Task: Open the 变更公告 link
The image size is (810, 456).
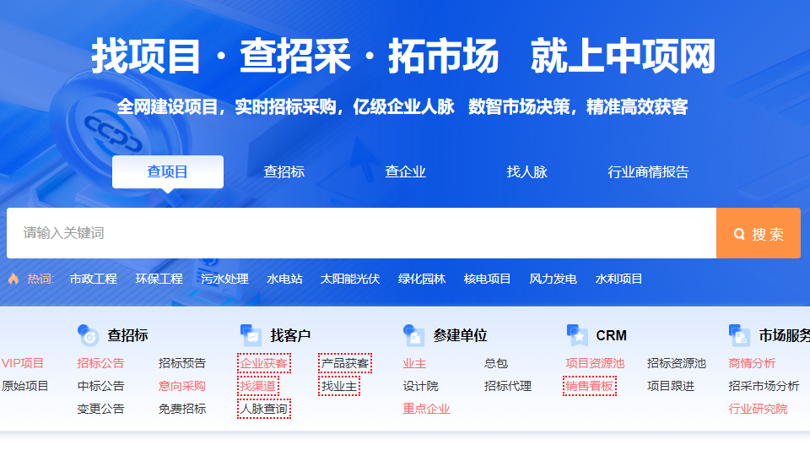Action: click(100, 409)
